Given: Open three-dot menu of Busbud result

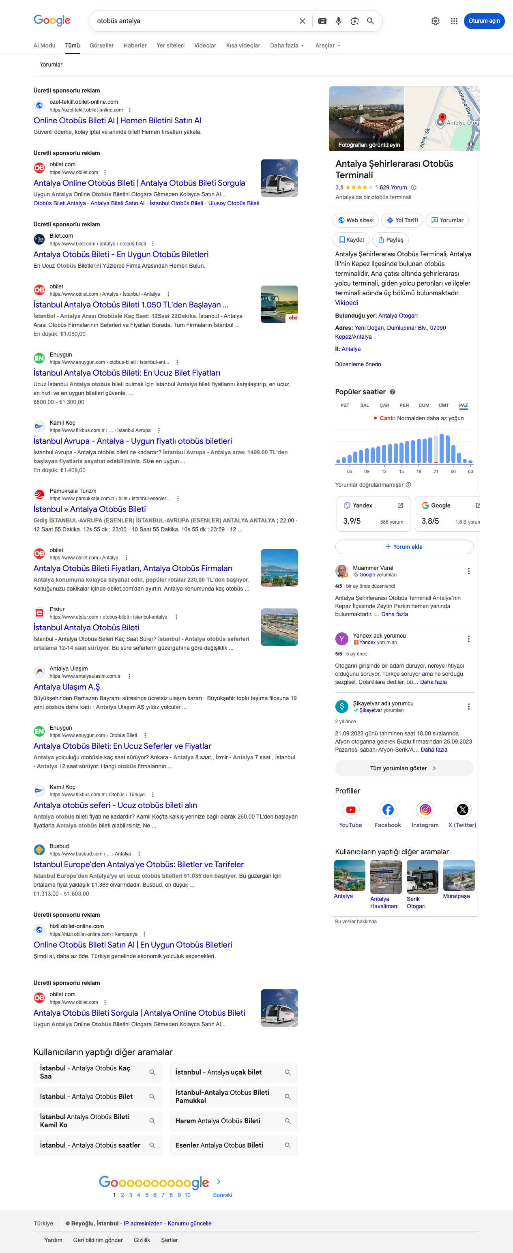Looking at the screenshot, I should (139, 854).
